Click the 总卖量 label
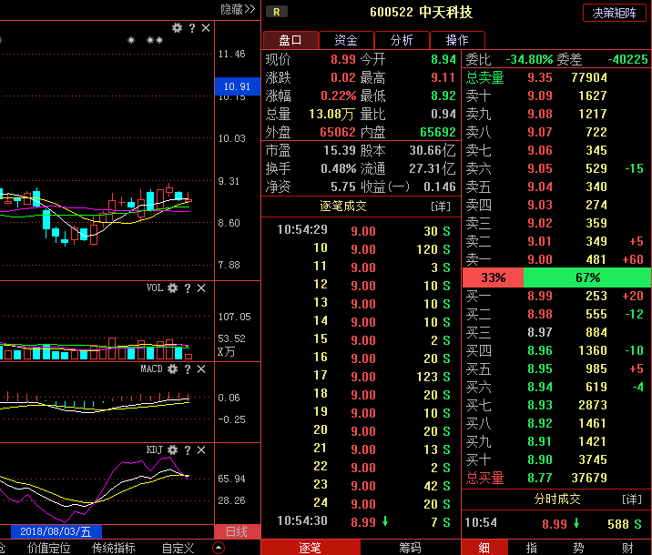This screenshot has width=652, height=555. point(484,77)
